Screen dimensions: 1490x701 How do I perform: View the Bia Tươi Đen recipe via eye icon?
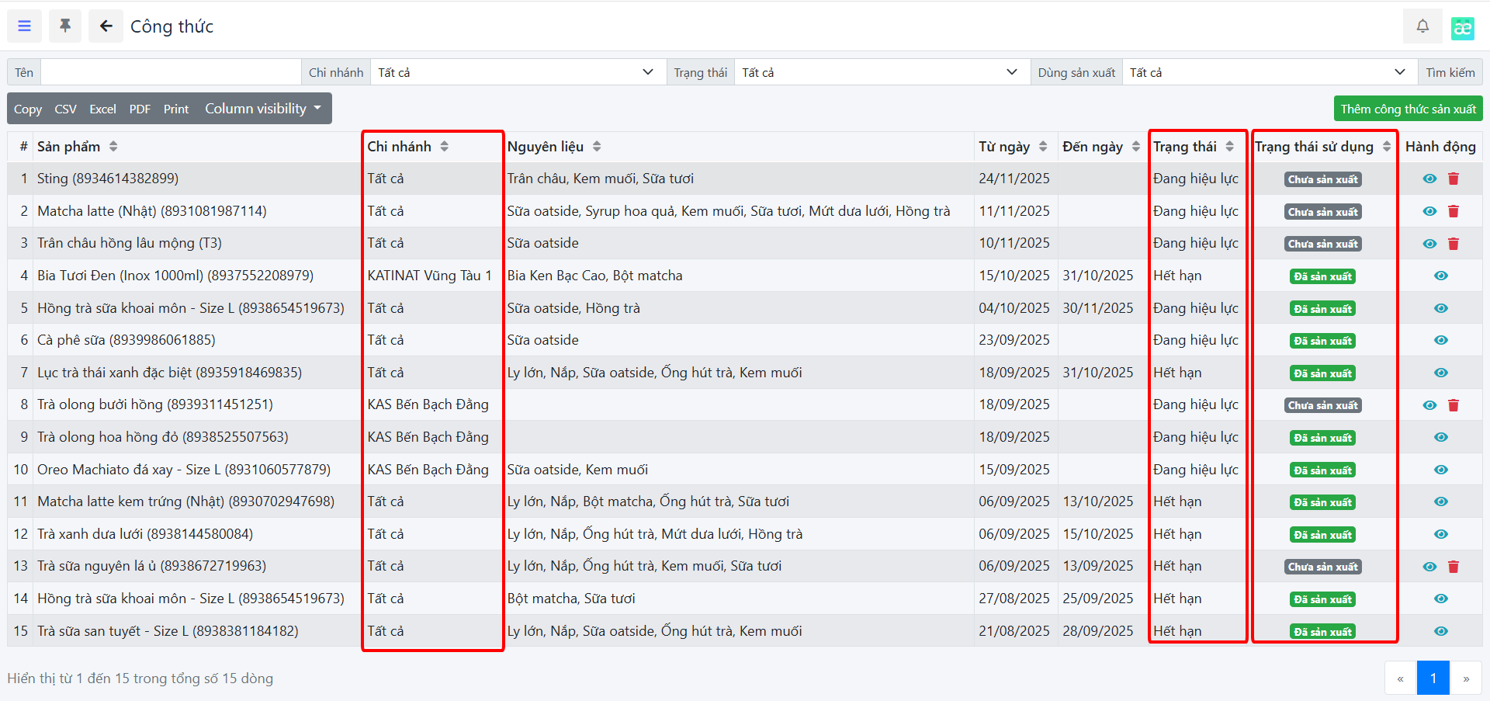tap(1440, 276)
